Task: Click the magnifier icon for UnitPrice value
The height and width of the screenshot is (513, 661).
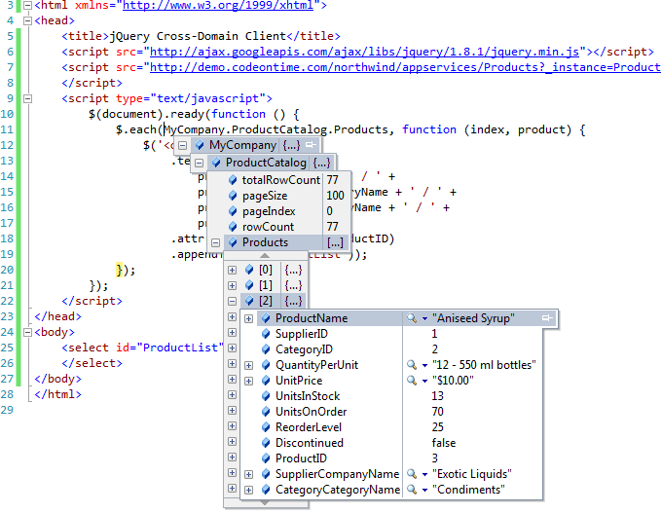Action: [x=412, y=381]
